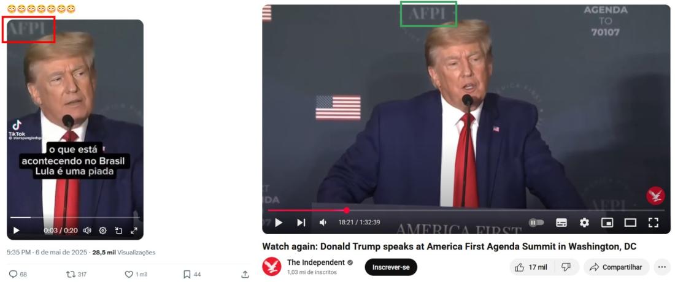Share the tweet via upload icon

pyautogui.click(x=245, y=274)
